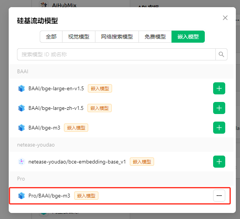Click the 嵌入模型 tag beside BAAI/bge-large-en-v1.5

click(x=100, y=88)
